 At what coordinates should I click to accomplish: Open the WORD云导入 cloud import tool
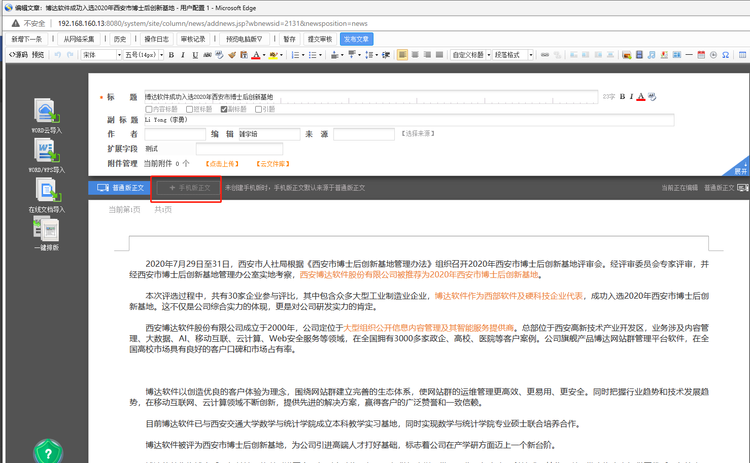47,116
